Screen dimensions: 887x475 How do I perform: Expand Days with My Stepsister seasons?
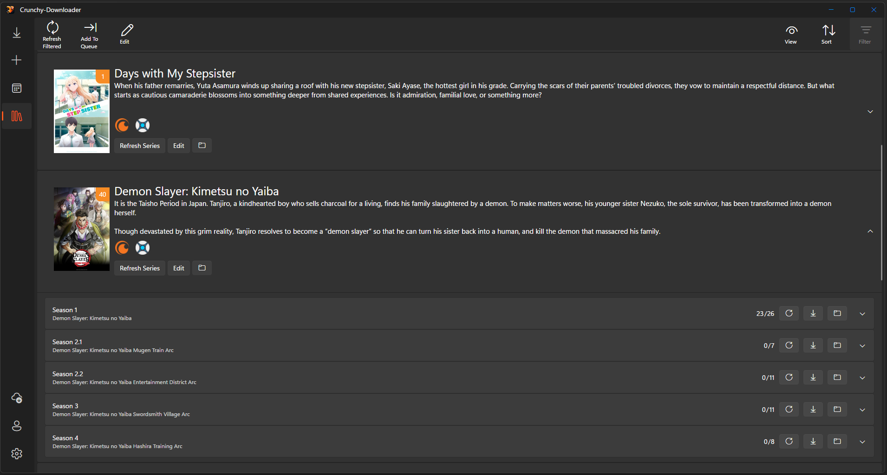point(870,112)
